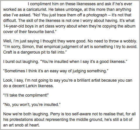Click the name "Simon" in the quote
Viewport: 140px width, 130px height.
(28, 47)
